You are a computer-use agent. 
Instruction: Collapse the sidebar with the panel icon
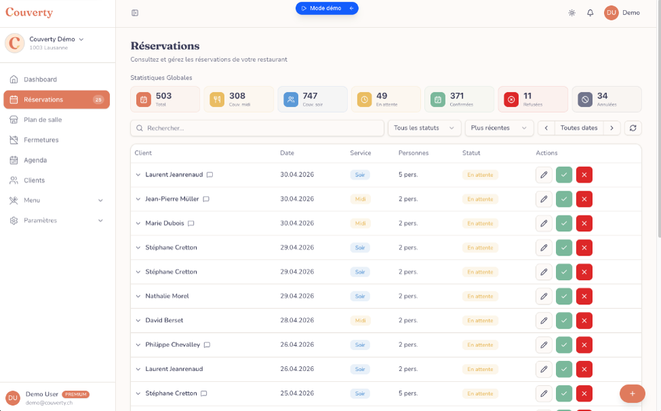135,13
